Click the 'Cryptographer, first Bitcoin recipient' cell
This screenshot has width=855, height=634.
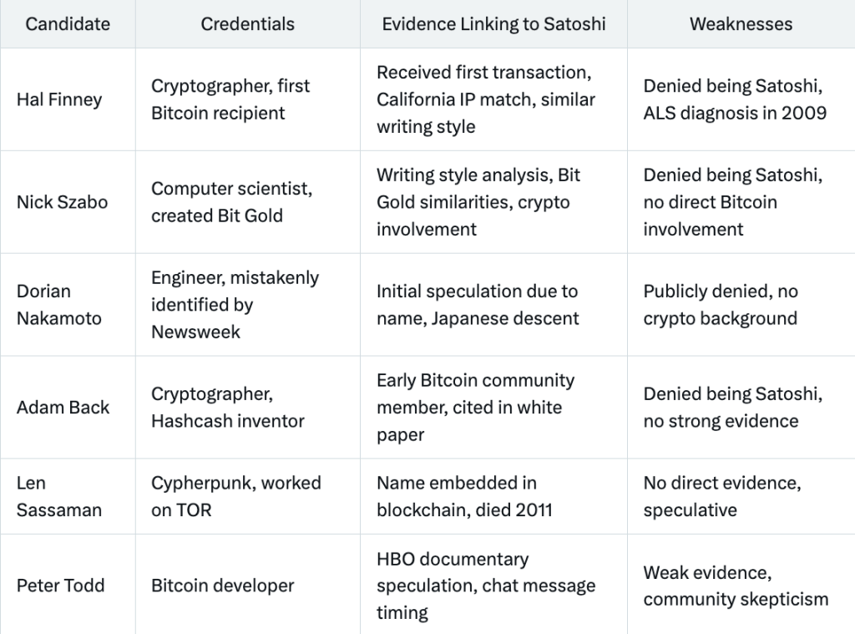230,99
